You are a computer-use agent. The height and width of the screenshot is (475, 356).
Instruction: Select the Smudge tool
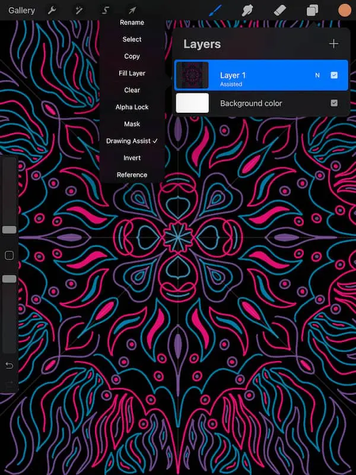[x=247, y=11]
